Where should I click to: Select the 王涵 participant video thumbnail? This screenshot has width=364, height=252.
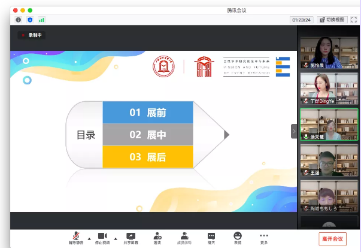[x=329, y=159]
